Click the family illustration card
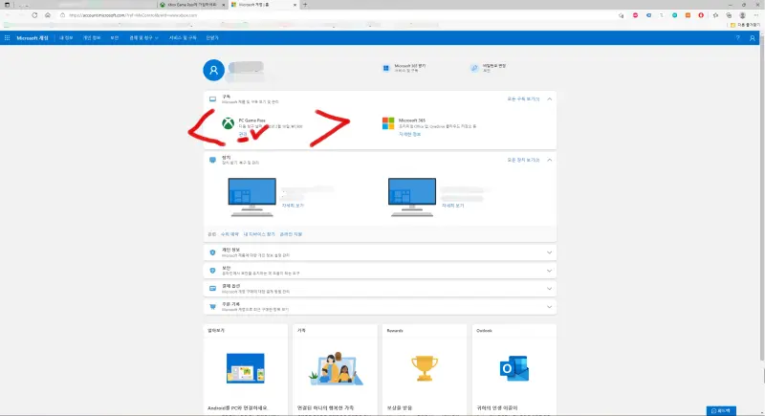The width and height of the screenshot is (765, 416). (x=336, y=368)
